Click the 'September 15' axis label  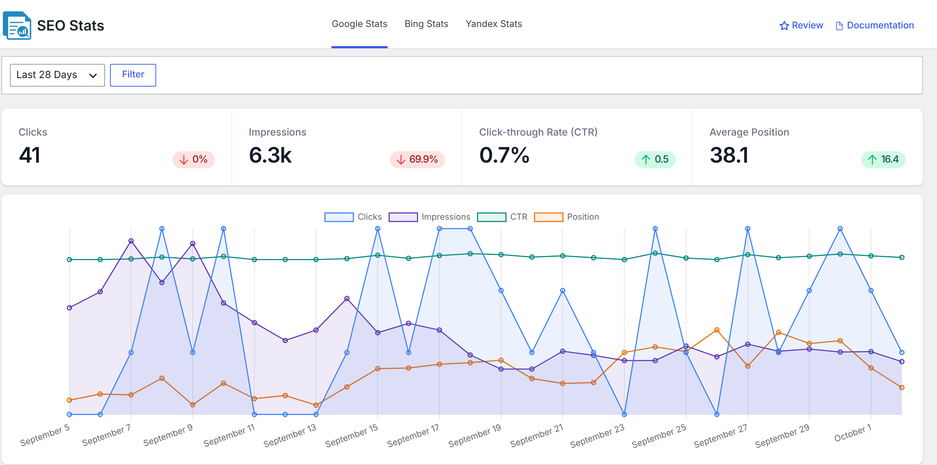pos(351,435)
